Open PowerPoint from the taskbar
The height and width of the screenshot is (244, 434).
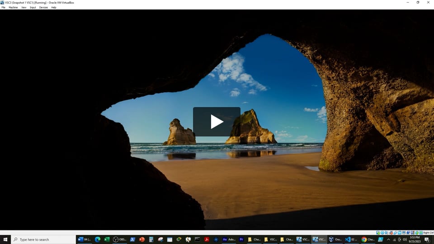(x=142, y=239)
